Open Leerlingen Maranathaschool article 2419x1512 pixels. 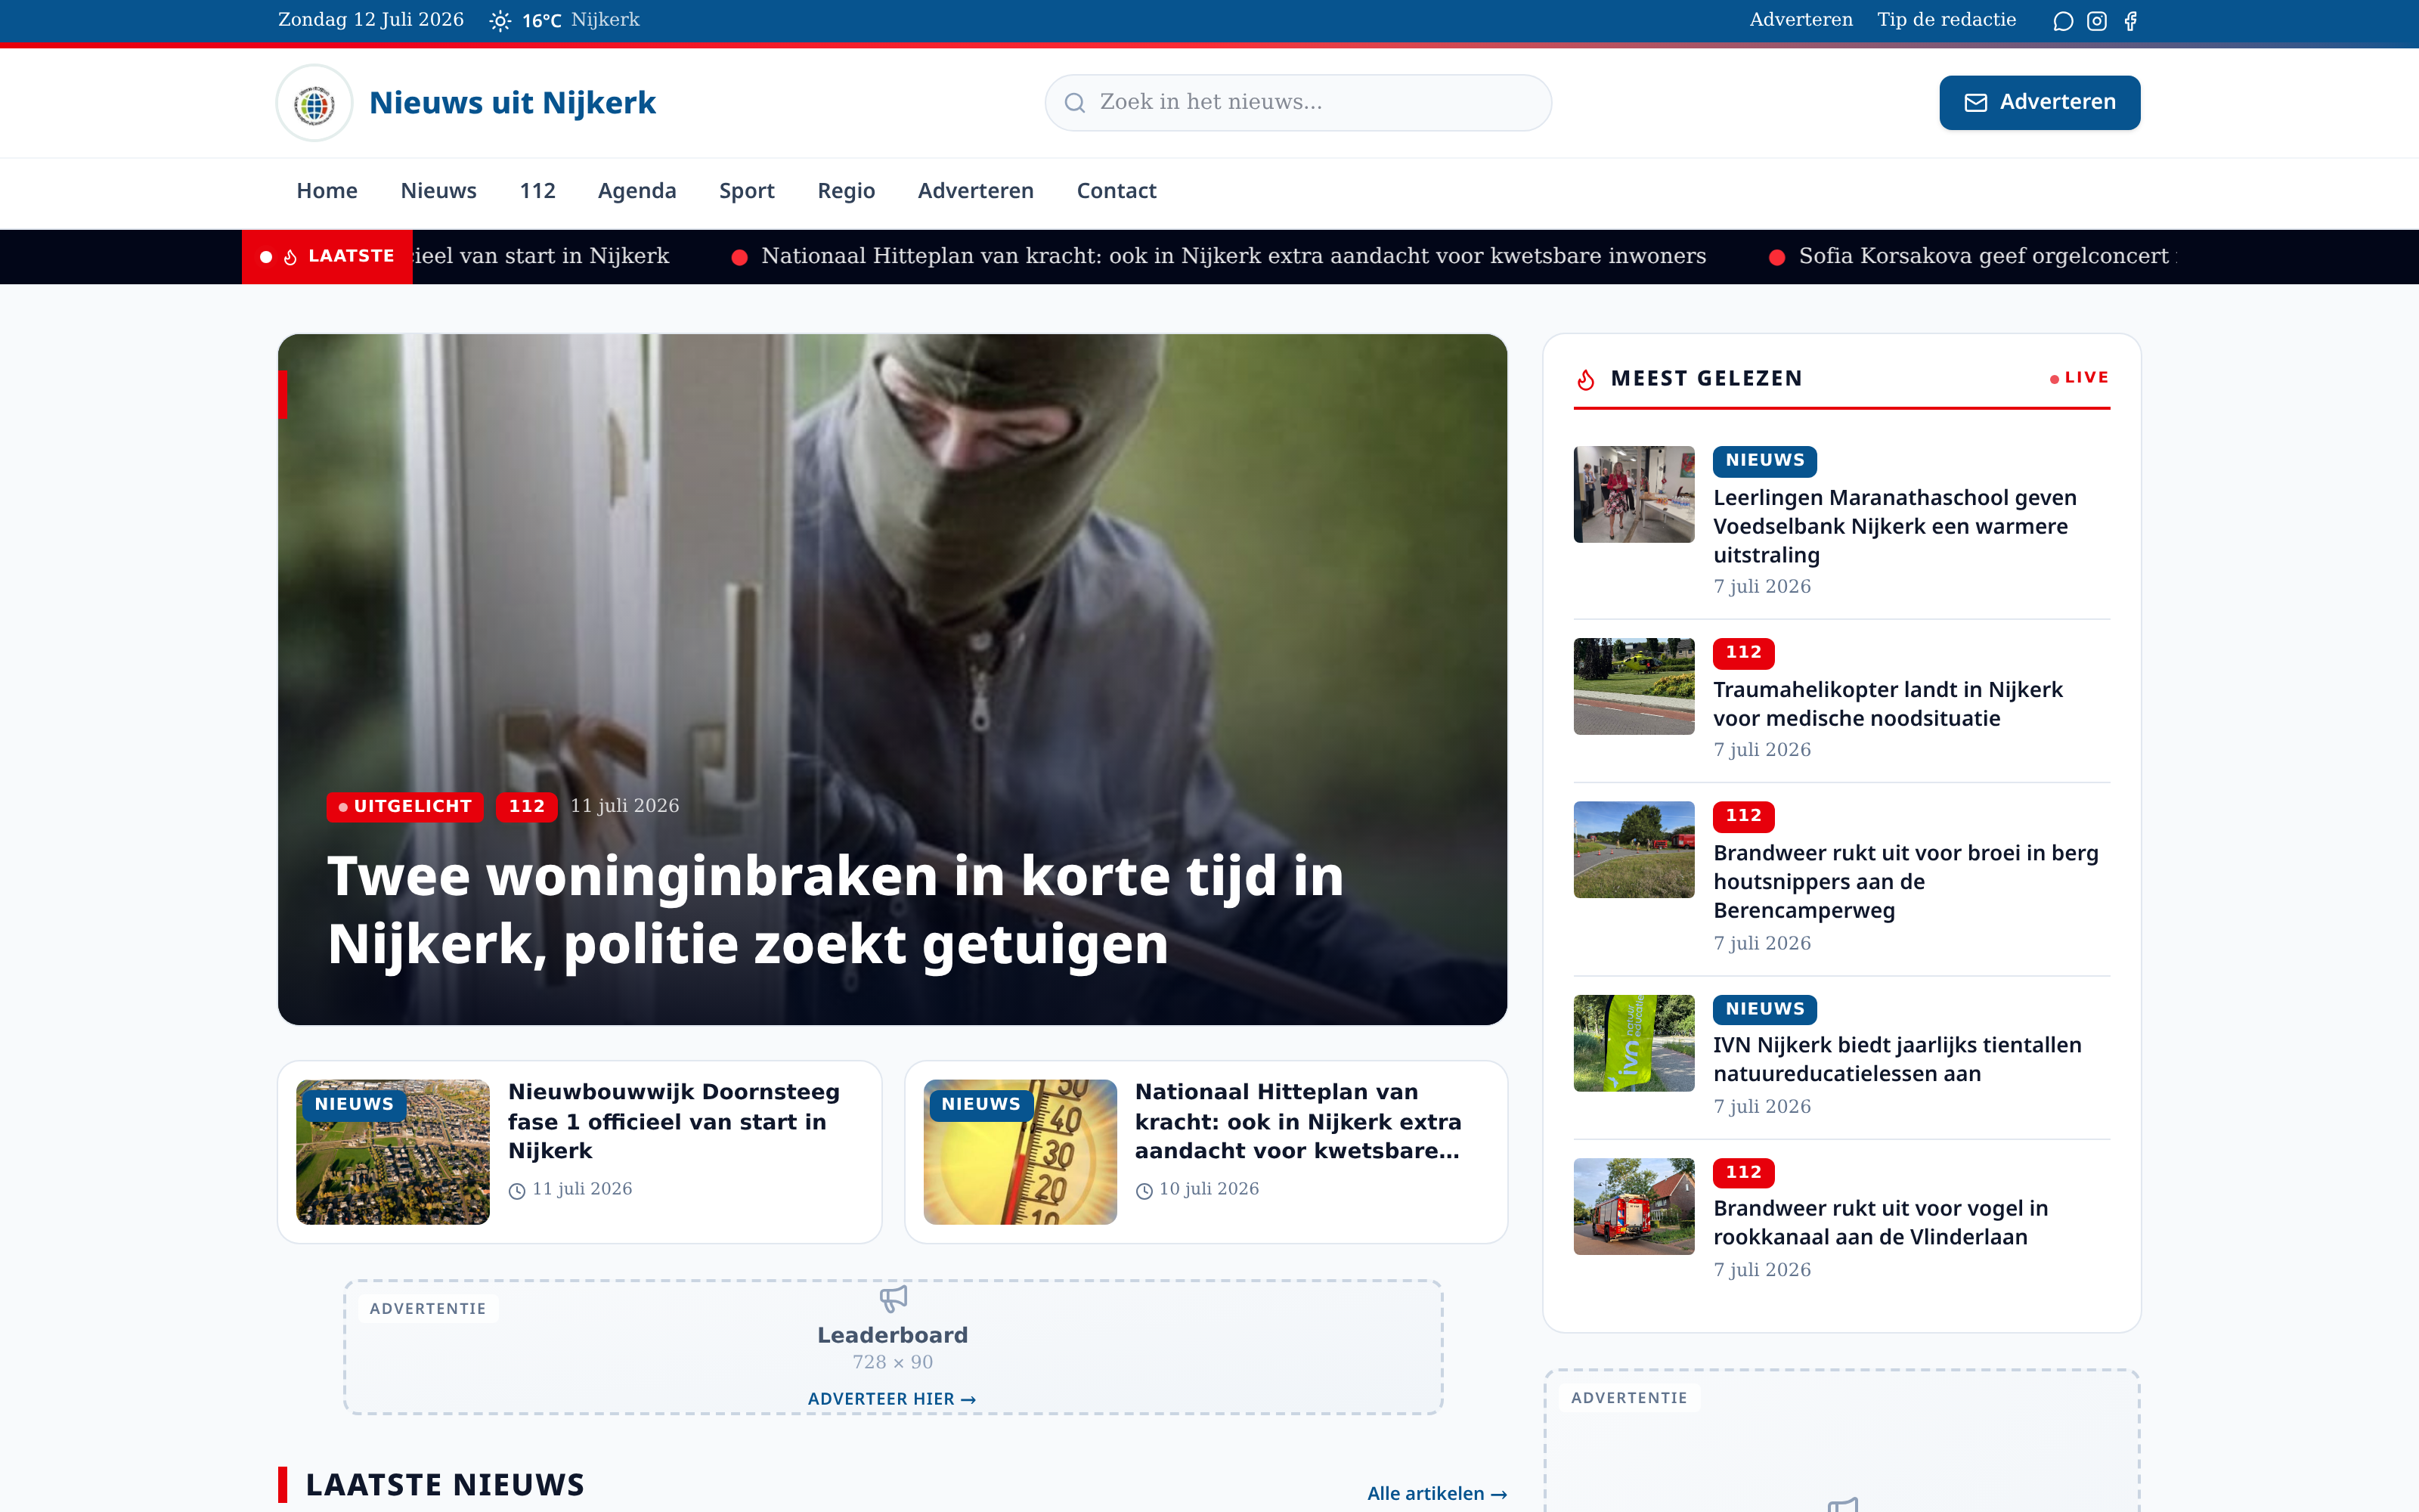click(x=1894, y=526)
